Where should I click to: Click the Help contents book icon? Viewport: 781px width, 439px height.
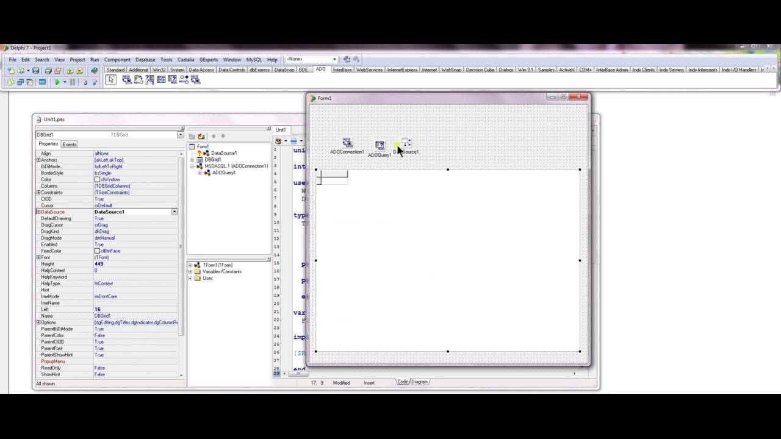(94, 71)
